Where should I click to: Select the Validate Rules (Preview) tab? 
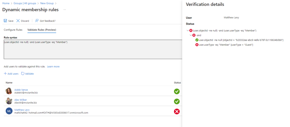[42, 30]
